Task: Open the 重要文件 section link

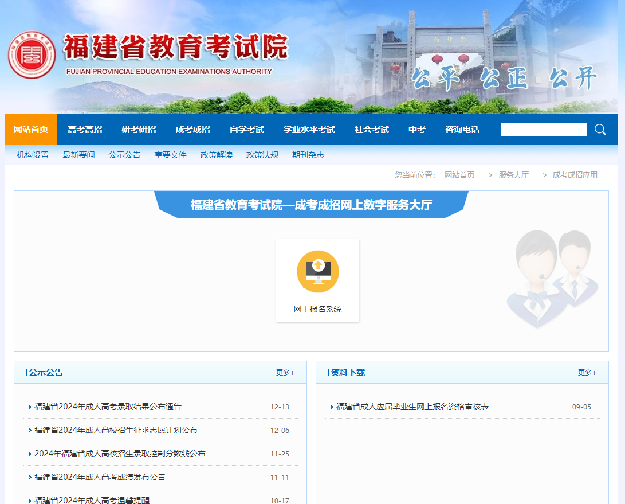Action: pos(170,154)
